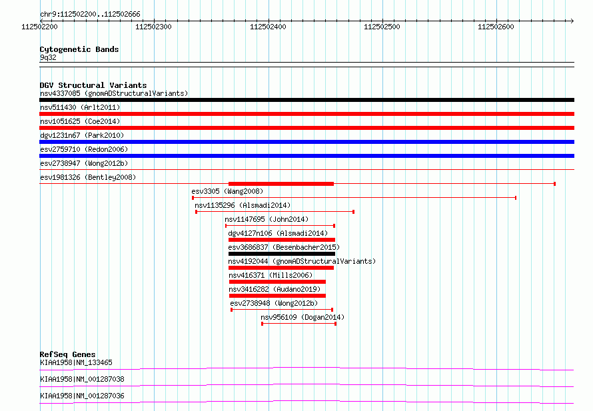Open the RefSeq Genes track title
This screenshot has height=411, width=593.
[67, 354]
